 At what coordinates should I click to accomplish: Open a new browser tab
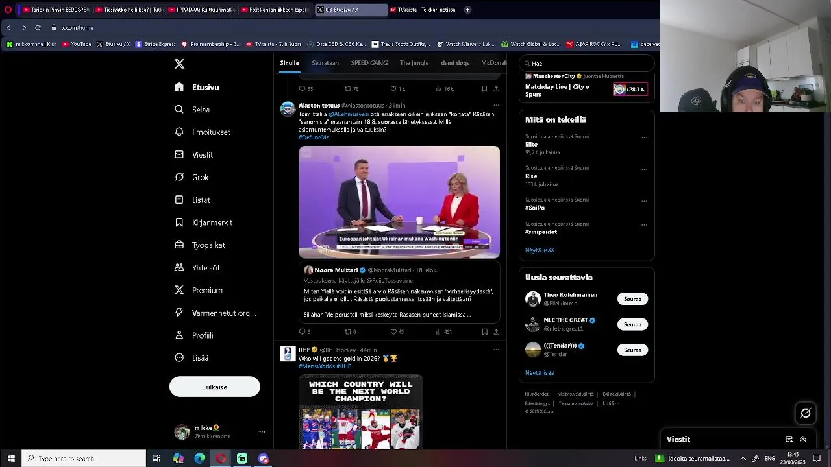click(x=467, y=10)
